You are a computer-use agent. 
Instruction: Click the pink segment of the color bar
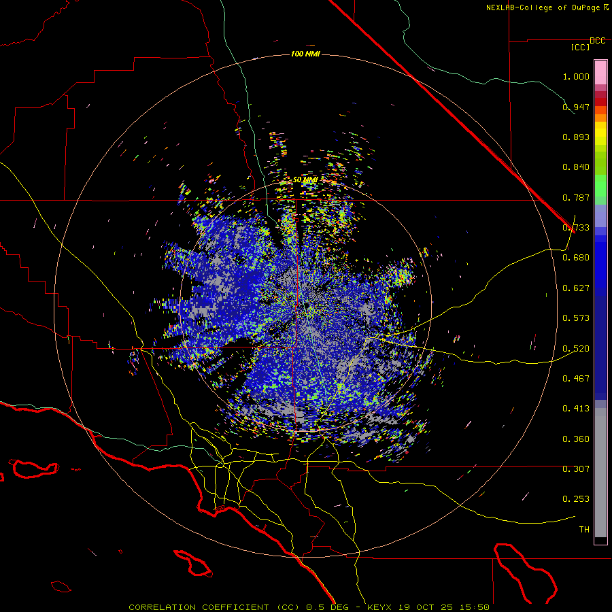[600, 72]
